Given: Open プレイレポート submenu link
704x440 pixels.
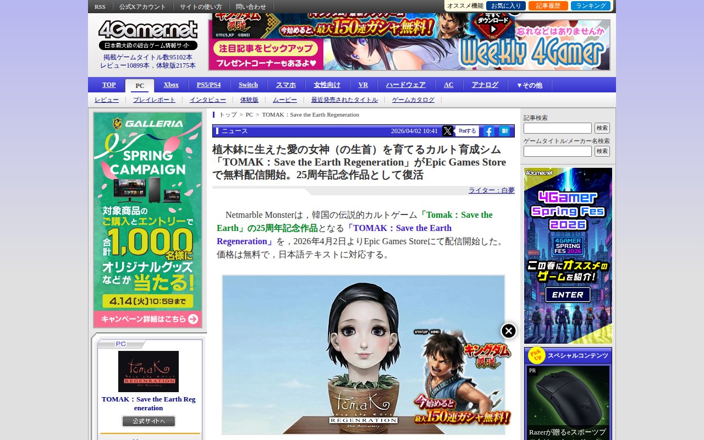Looking at the screenshot, I should tap(154, 100).
